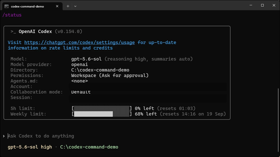Screen dimensions: 280x157
Task: Click the 68% left text
Action: tap(146, 114)
